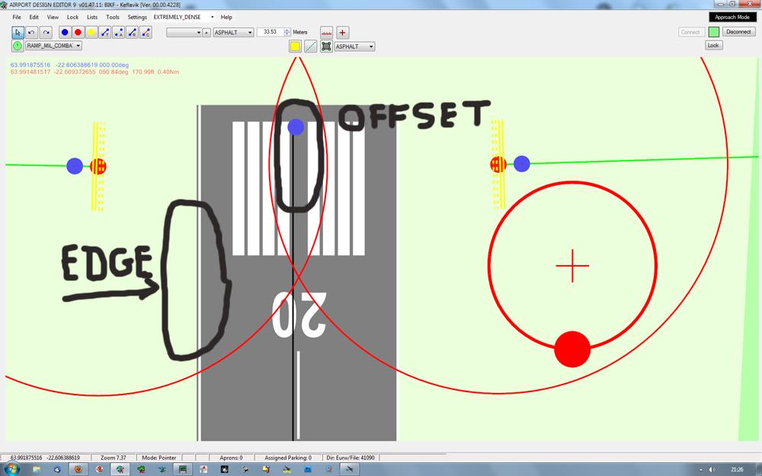Choose the link tool marked R
The height and width of the screenshot is (476, 762).
(133, 32)
